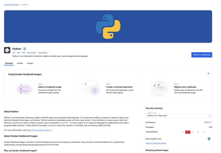Click the CIS compliance tag
This screenshot has width=221, height=153.
14,53
